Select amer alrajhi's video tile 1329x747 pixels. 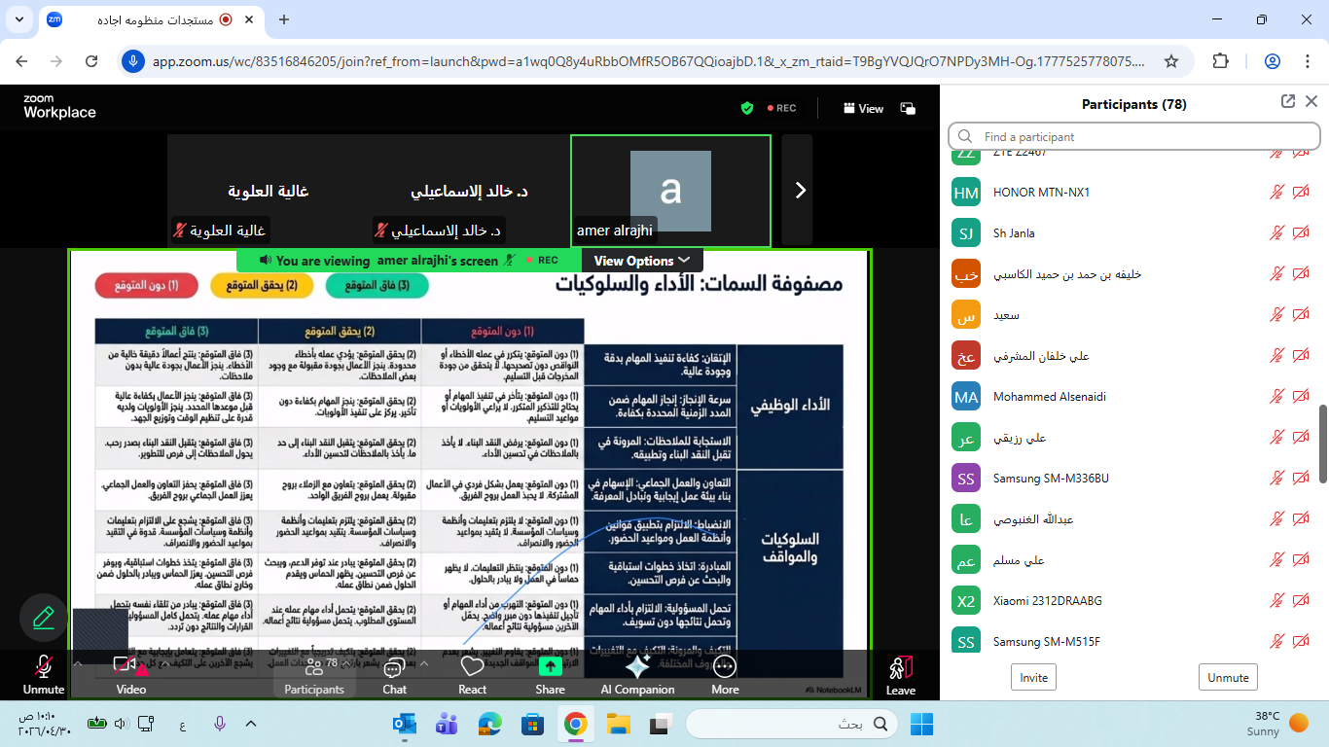[x=670, y=191]
